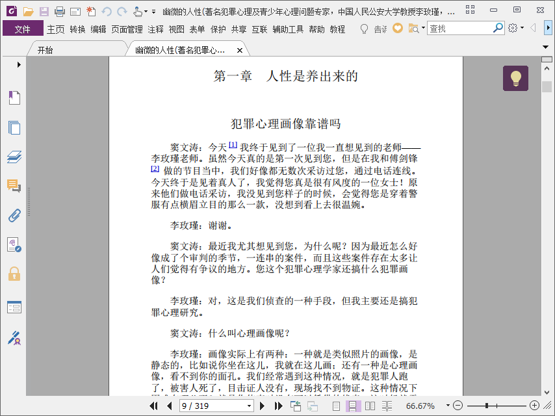Click the magnifier search button

498,28
